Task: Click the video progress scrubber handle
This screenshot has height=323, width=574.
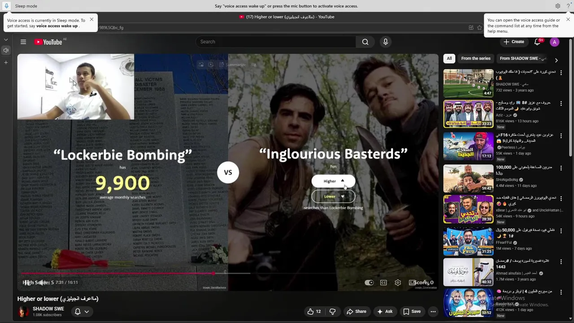Action: (213, 273)
